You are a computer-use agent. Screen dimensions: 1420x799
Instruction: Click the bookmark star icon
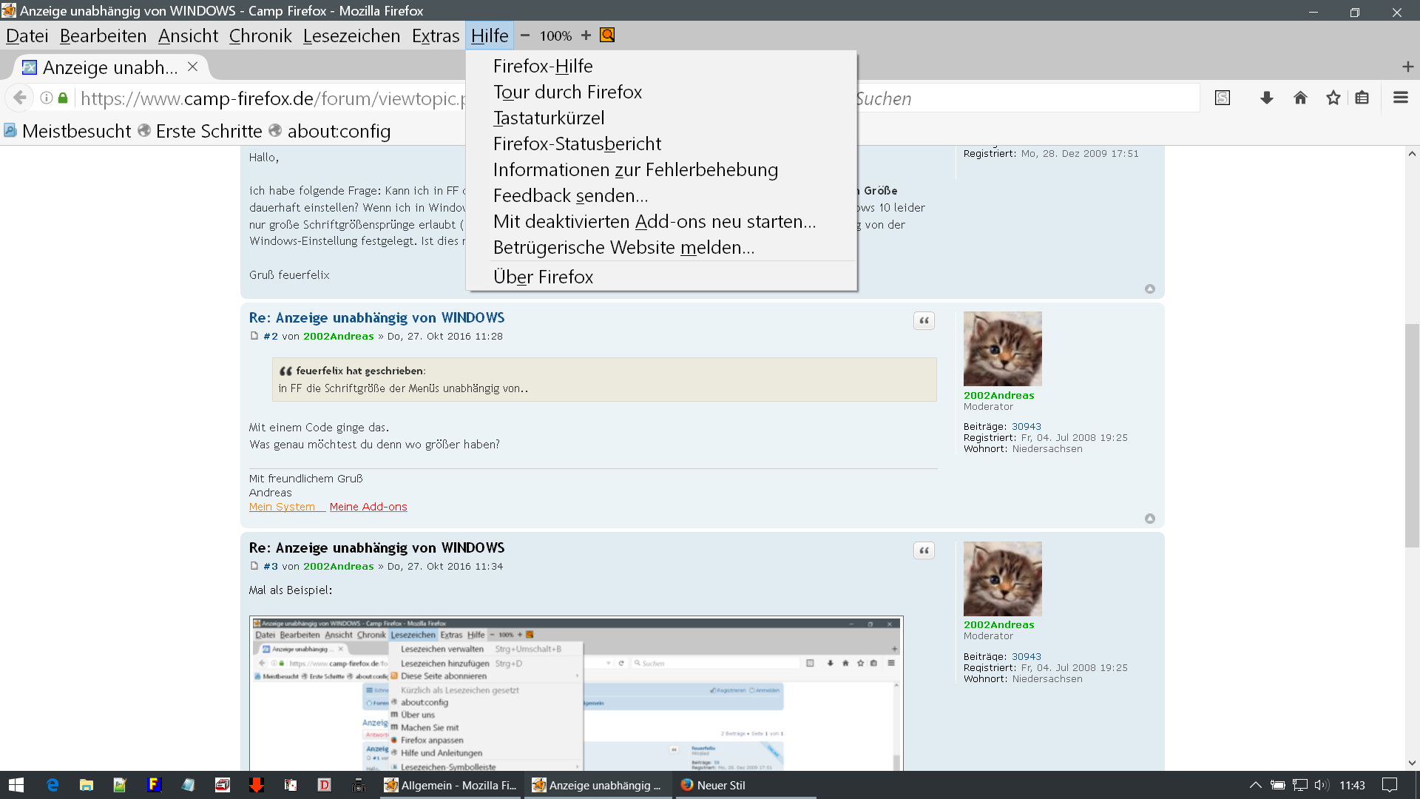1333,98
